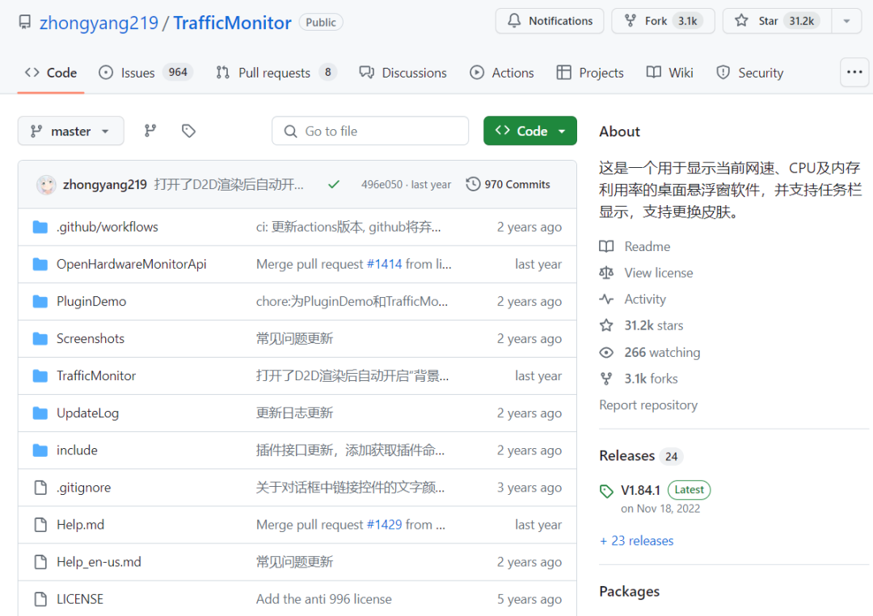Open the .github/workflows folder

tap(107, 227)
